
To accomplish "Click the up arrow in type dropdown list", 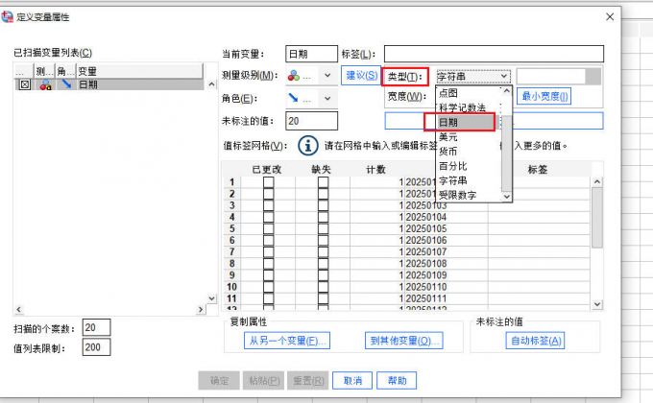I will click(506, 91).
